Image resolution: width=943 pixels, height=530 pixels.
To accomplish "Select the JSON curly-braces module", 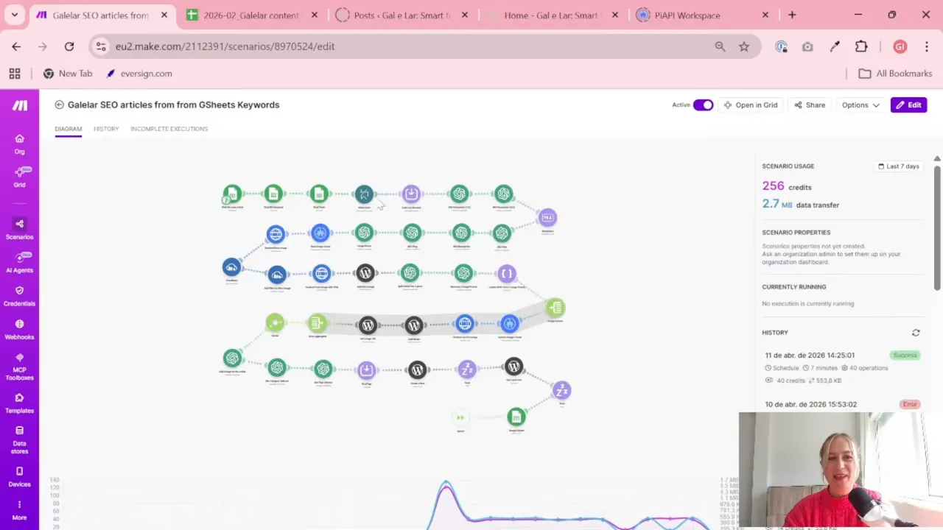I will (506, 274).
